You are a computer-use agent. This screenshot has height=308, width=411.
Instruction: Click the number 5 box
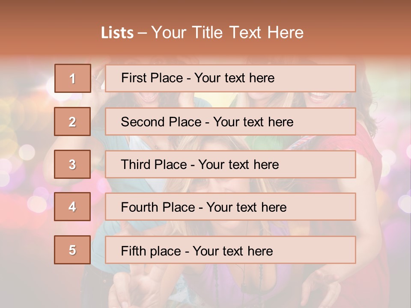72,250
